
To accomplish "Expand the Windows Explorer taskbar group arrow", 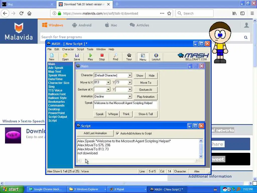I will click(105, 189).
